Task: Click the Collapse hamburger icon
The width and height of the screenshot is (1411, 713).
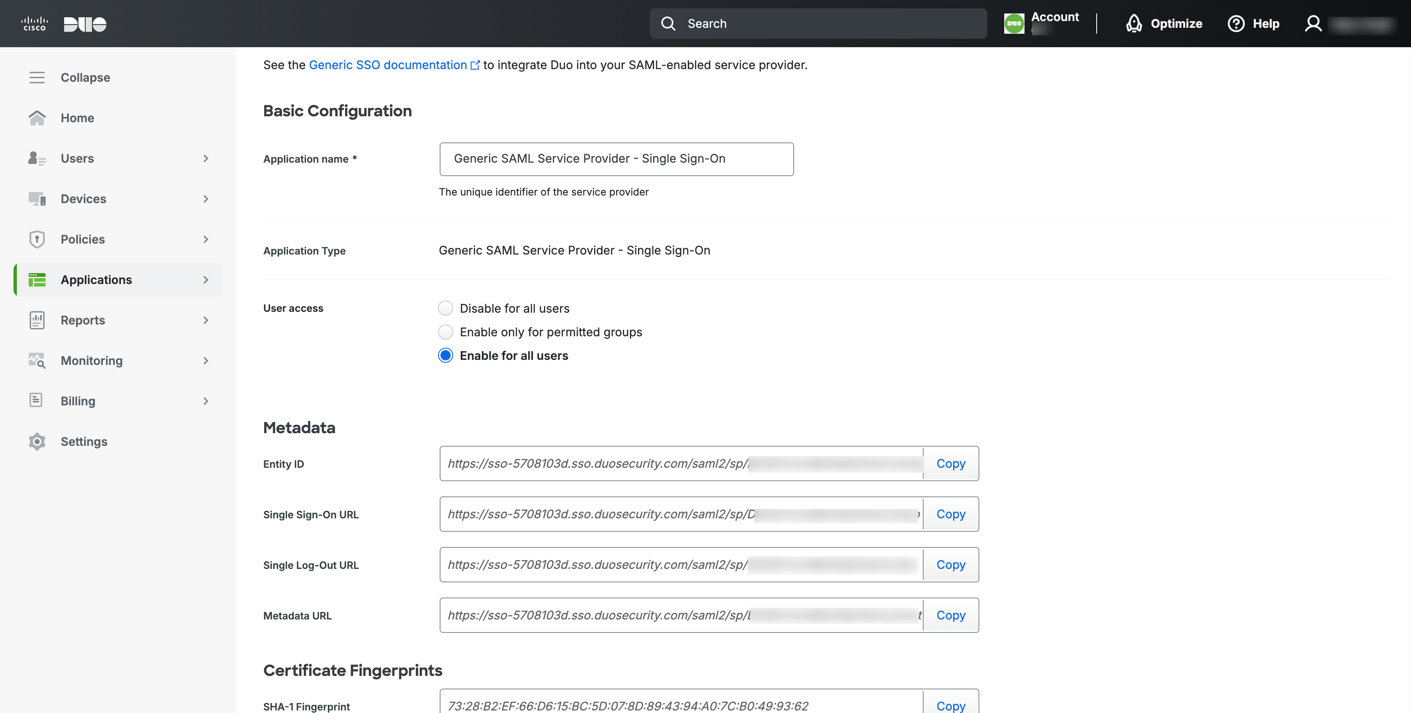Action: coord(37,78)
